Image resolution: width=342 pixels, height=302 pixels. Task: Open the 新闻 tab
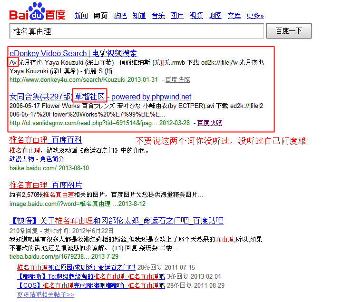(x=81, y=16)
